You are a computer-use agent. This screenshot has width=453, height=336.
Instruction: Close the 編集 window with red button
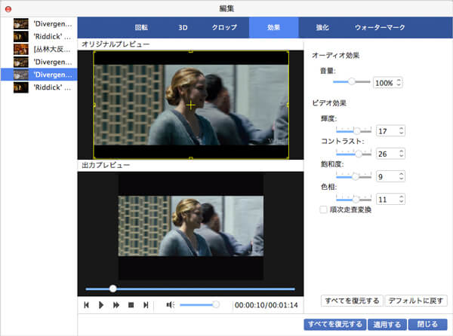click(8, 9)
